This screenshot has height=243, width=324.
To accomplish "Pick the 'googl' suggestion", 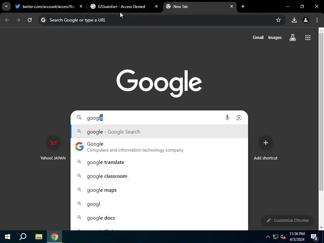I will click(x=159, y=204).
